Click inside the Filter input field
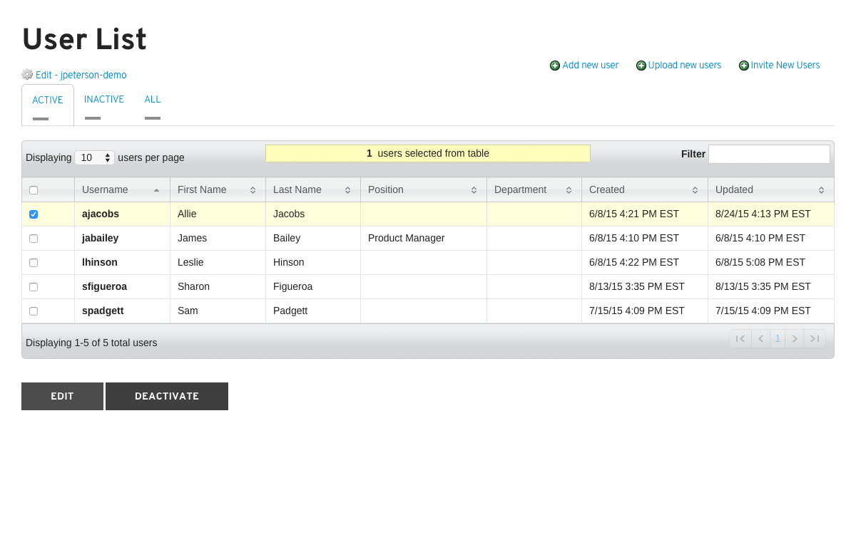 tap(769, 153)
